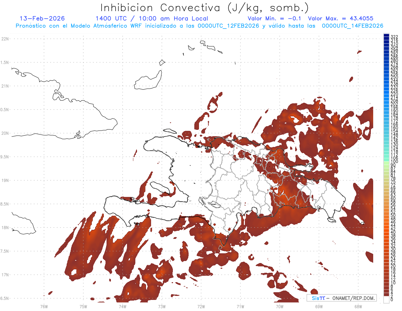
Task: Click the 'Inhibicion Convectiva (J/kg, somb.)' title
Action: coord(205,8)
